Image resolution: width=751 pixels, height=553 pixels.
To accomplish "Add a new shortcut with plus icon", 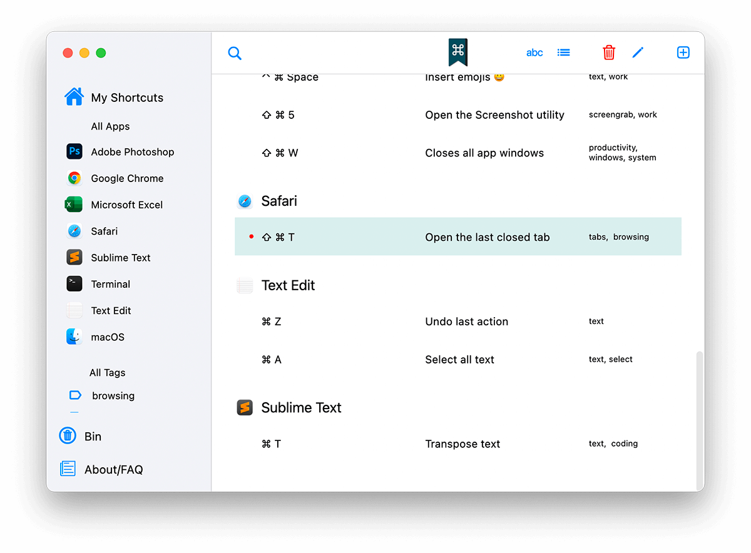I will click(x=683, y=53).
